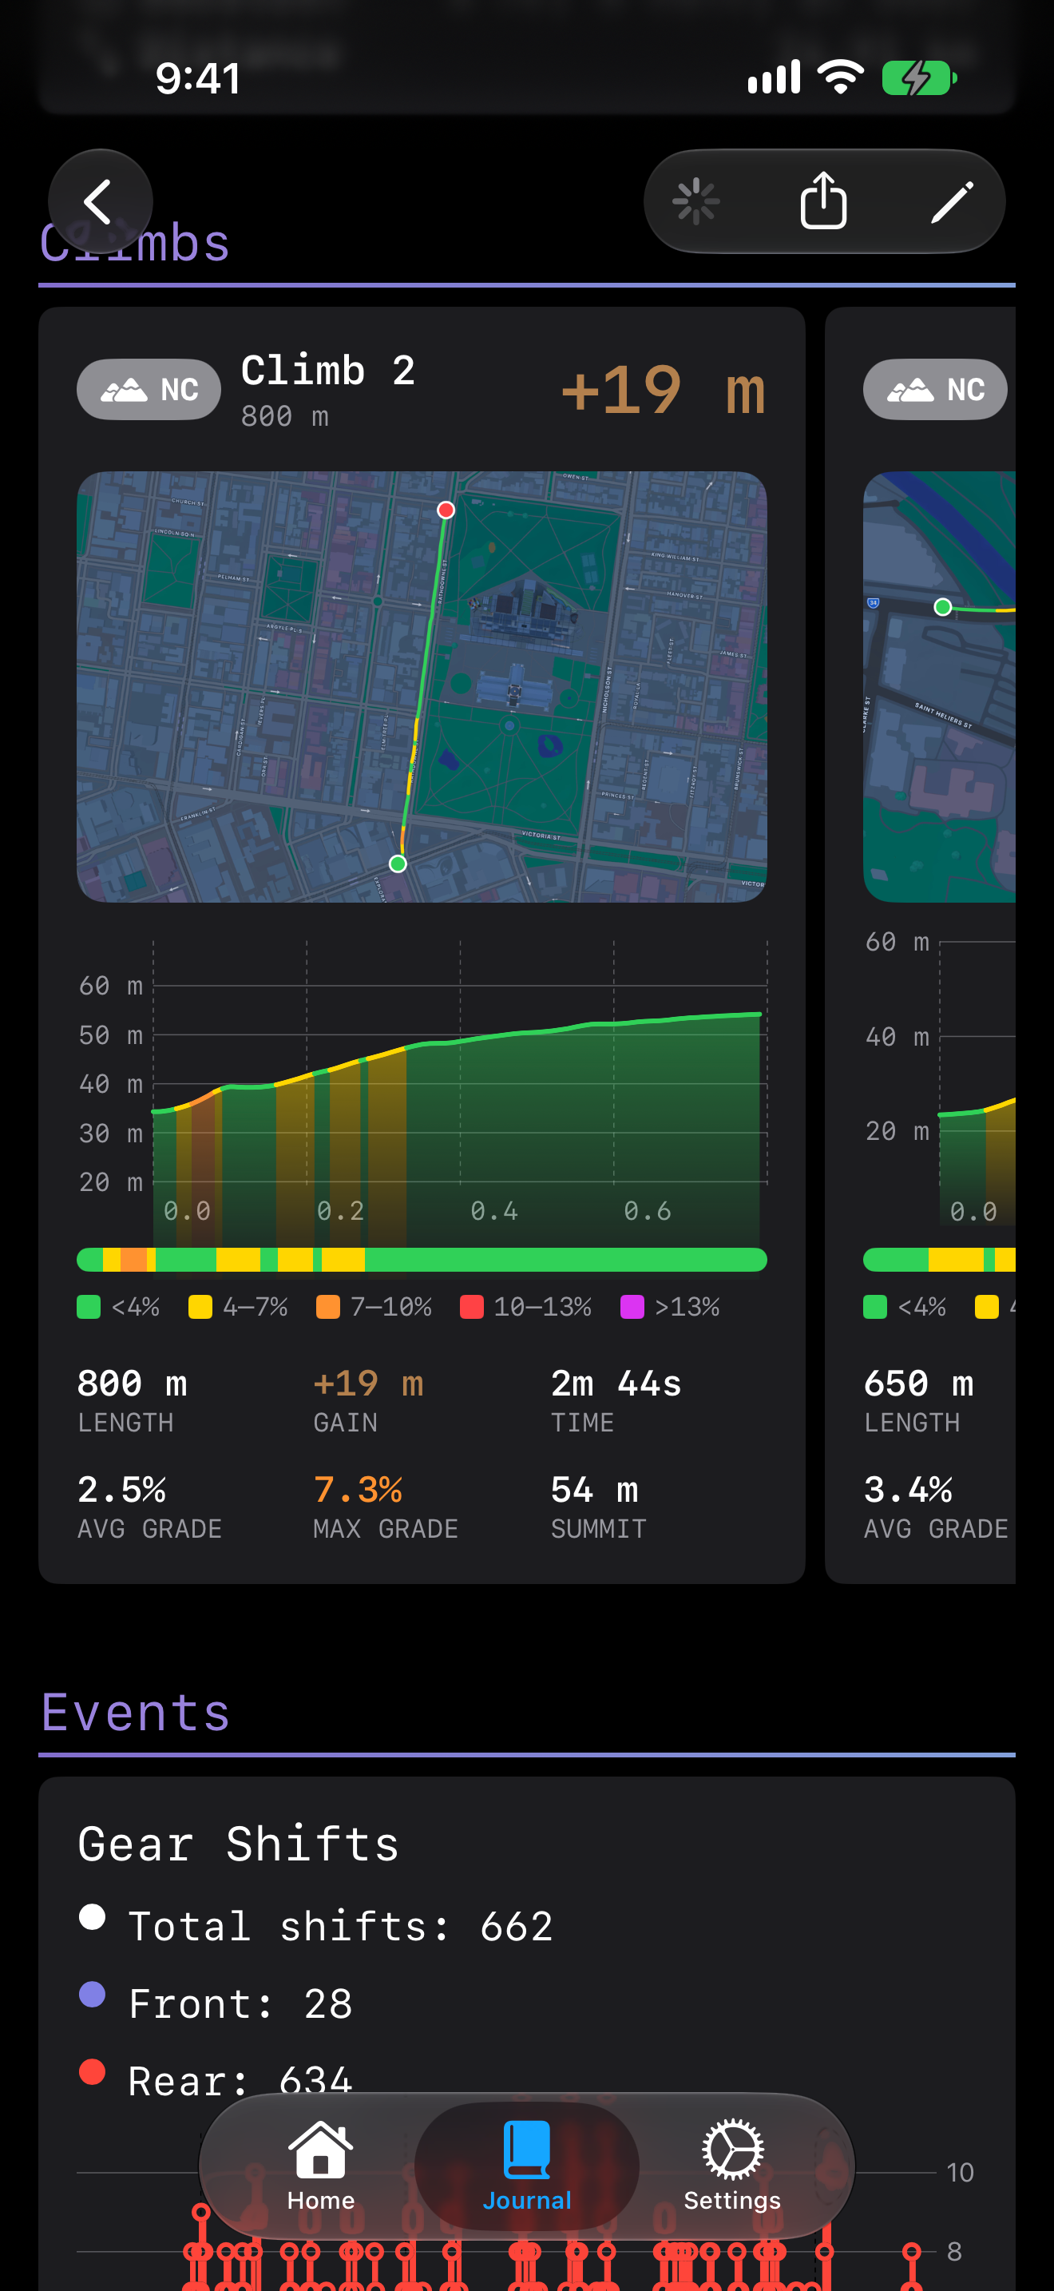1054x2291 pixels.
Task: Tap the red end marker on map
Action: pyautogui.click(x=446, y=510)
